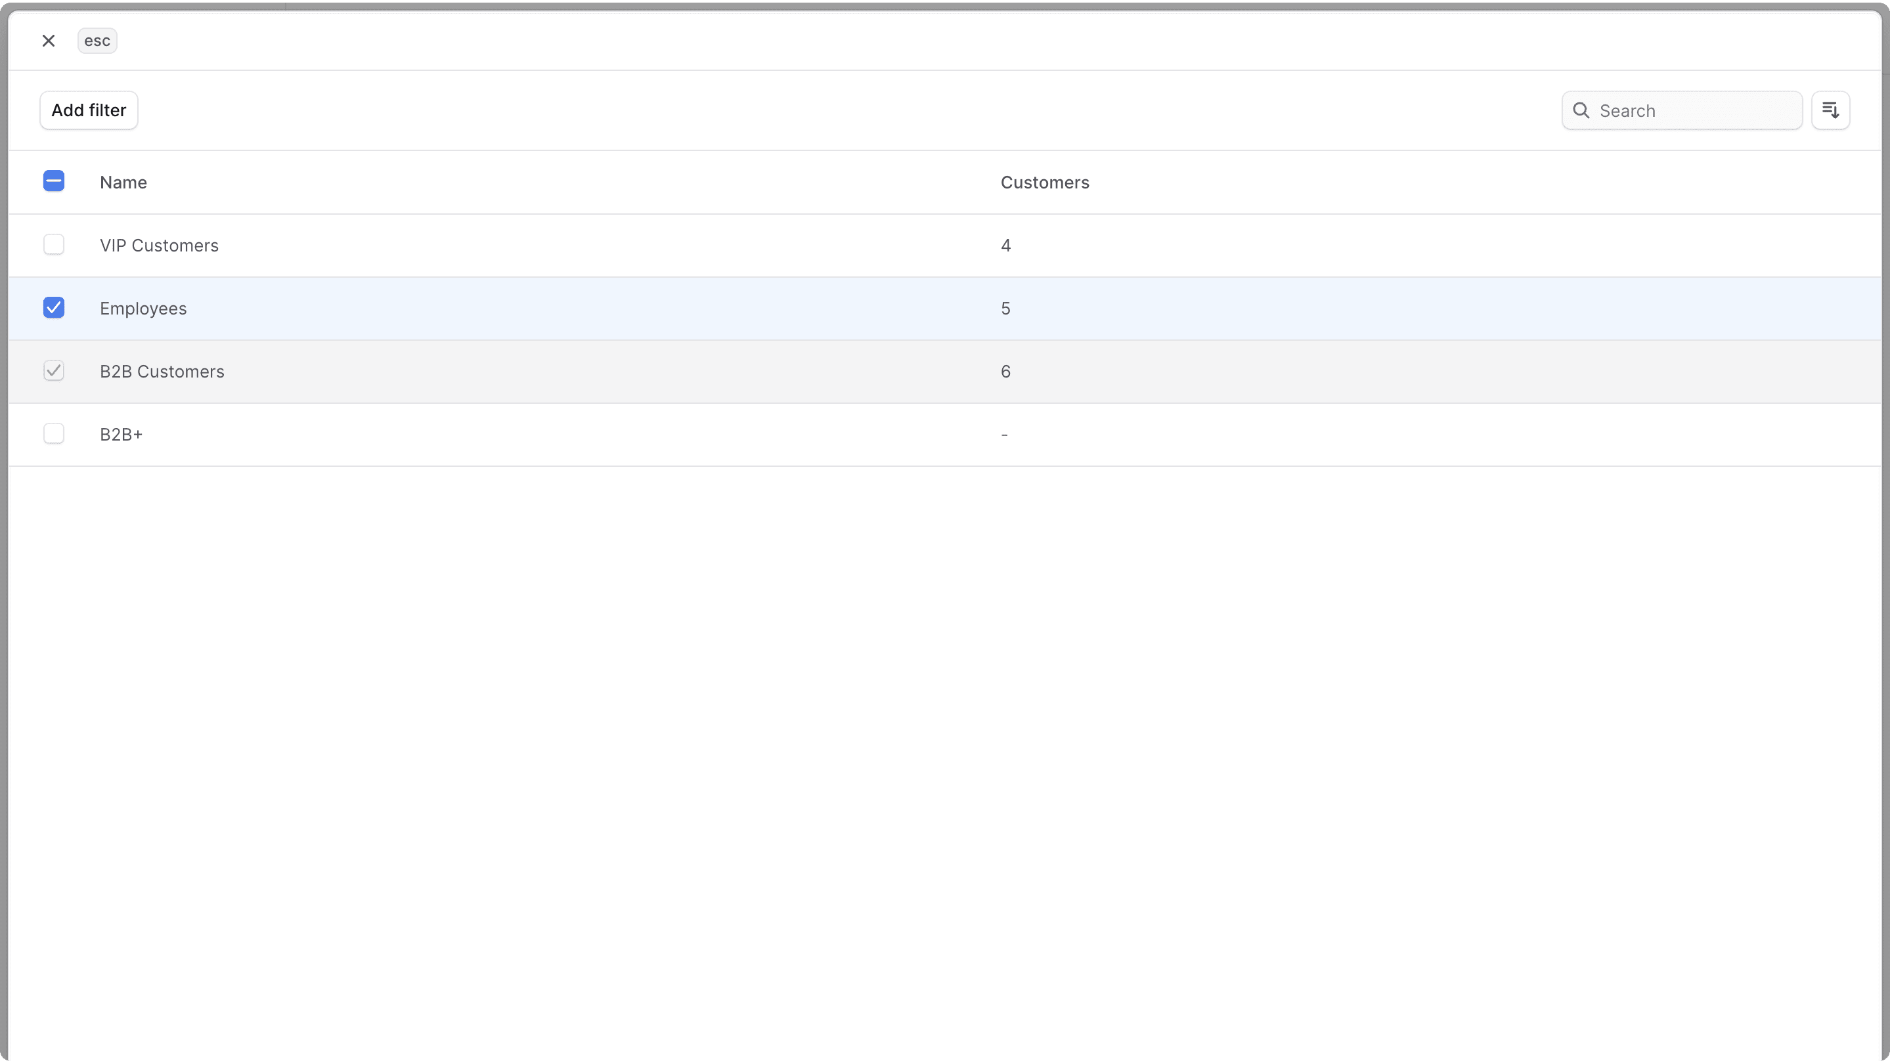
Task: Click the esc keyboard shortcut badge
Action: (97, 40)
